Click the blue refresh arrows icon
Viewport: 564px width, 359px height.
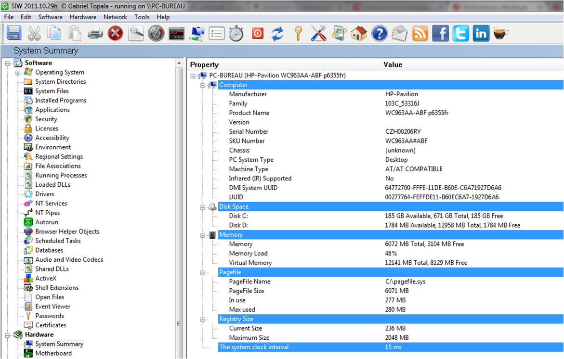click(277, 33)
